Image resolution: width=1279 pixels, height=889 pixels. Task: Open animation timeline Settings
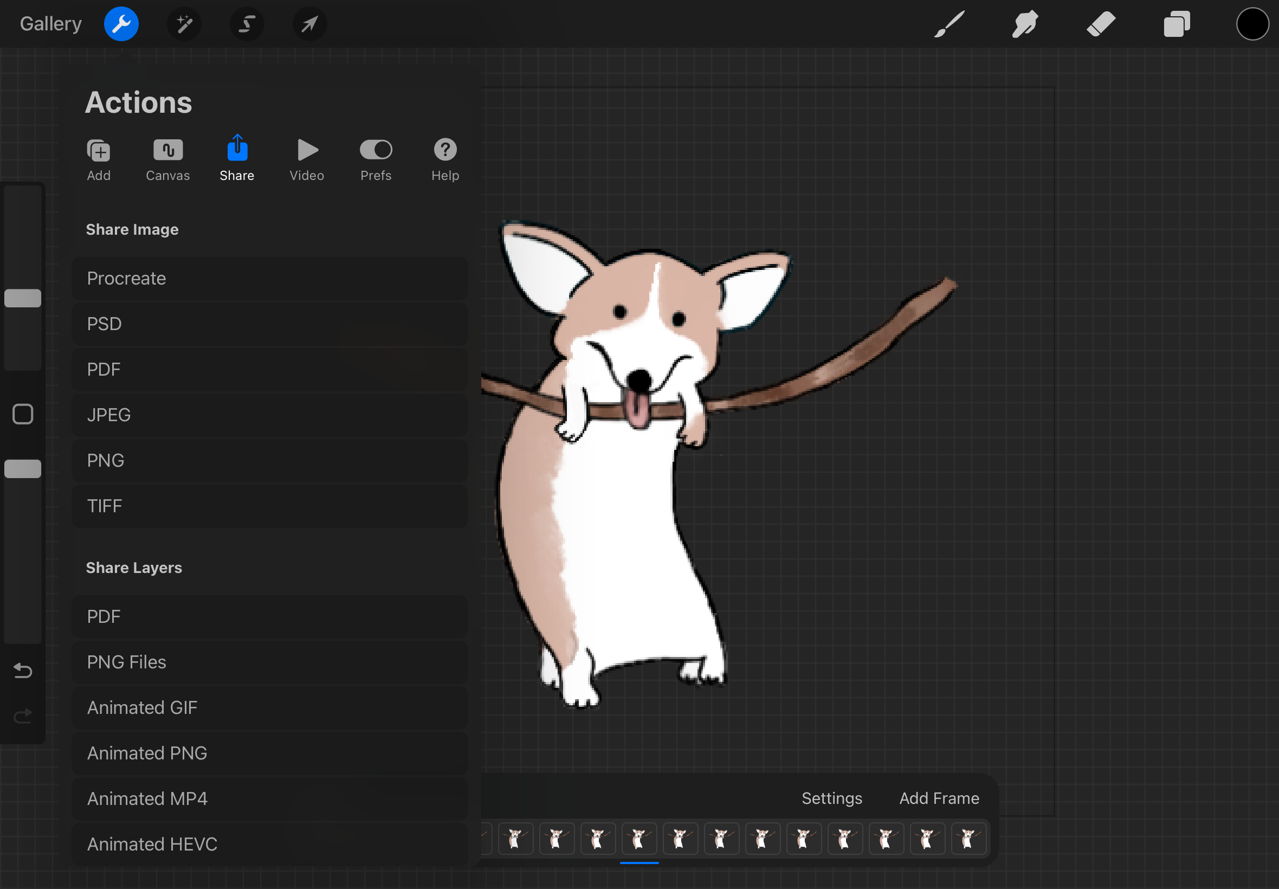point(831,797)
